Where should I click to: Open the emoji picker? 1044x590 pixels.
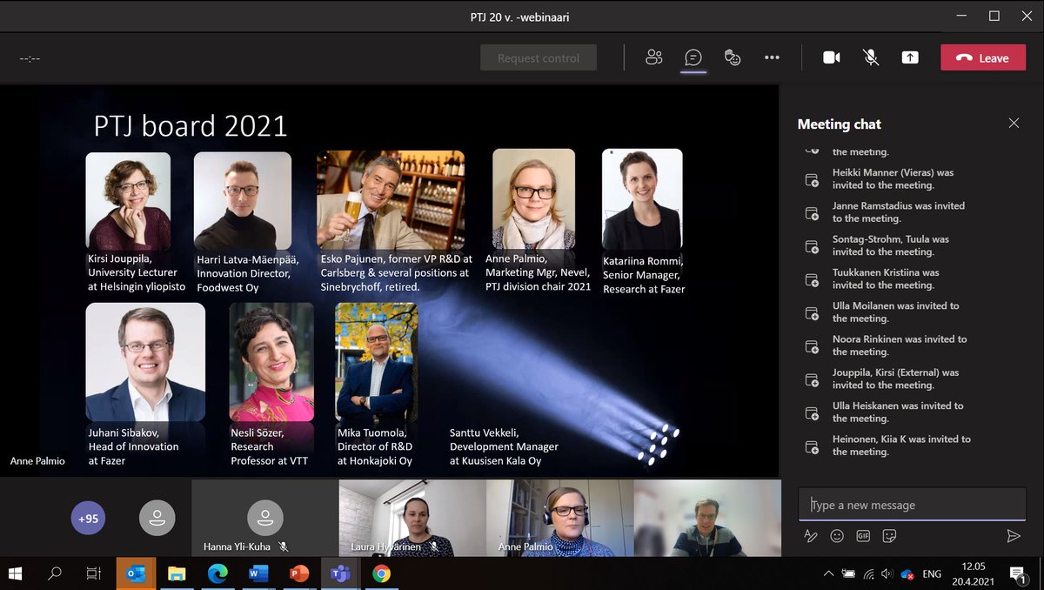pos(837,536)
